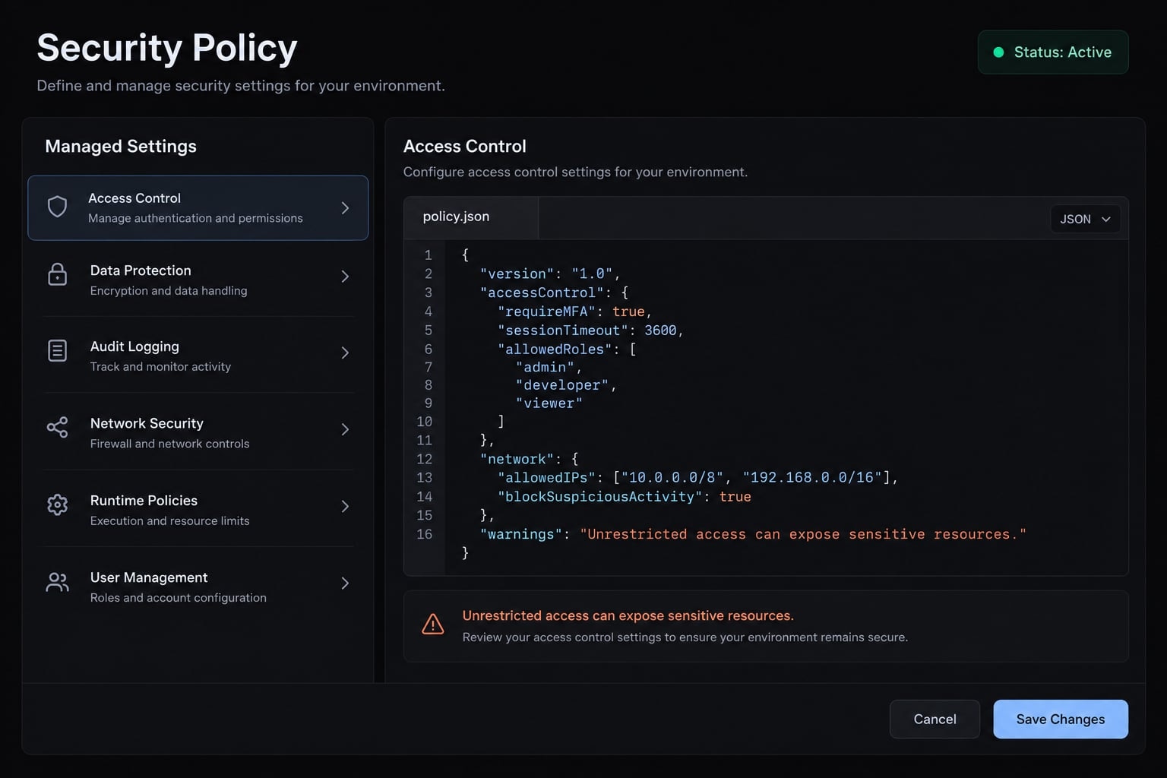Click the "10.0.0.0/8" IP range

pos(672,477)
